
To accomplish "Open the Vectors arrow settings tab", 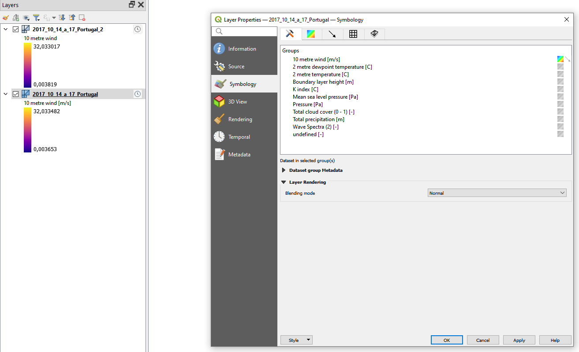I will (332, 33).
